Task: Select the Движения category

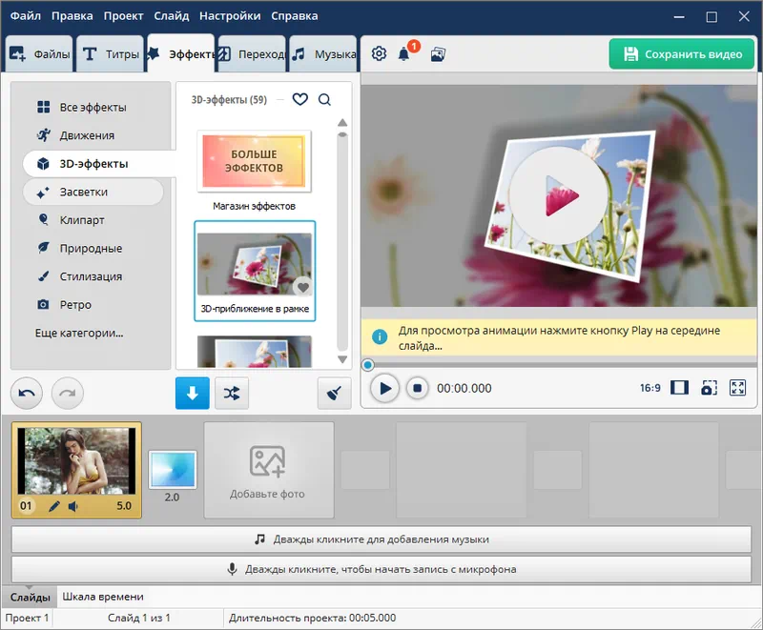Action: [x=93, y=135]
